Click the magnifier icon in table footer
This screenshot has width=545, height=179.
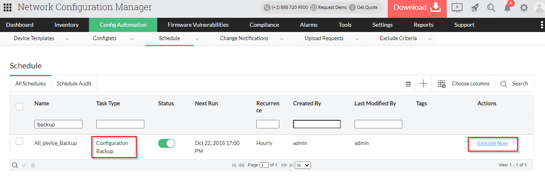click(x=15, y=165)
